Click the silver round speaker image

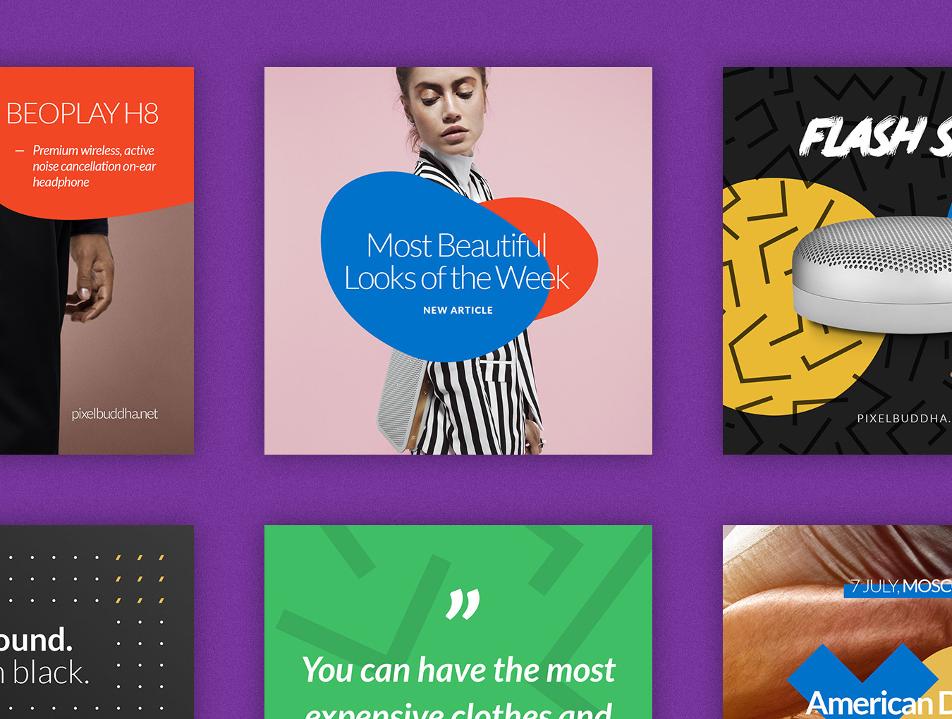[x=872, y=275]
